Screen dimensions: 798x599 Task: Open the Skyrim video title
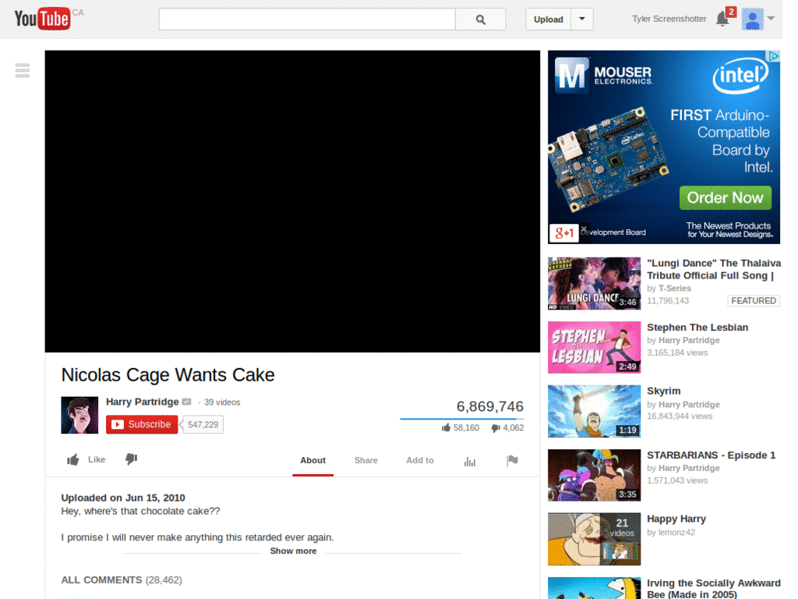pos(664,392)
